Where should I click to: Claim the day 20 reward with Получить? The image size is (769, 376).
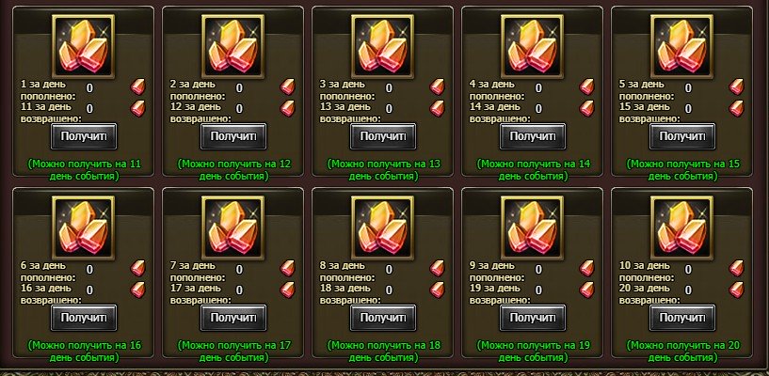pyautogui.click(x=682, y=318)
